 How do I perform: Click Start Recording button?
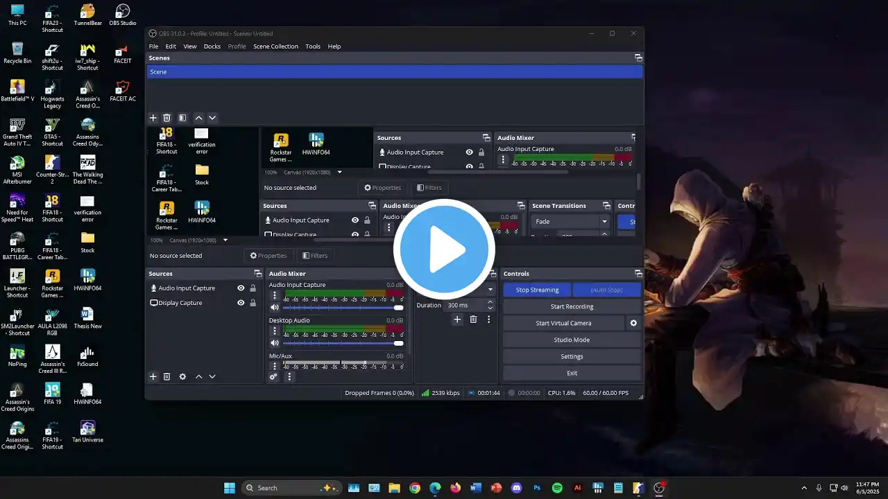click(x=572, y=306)
